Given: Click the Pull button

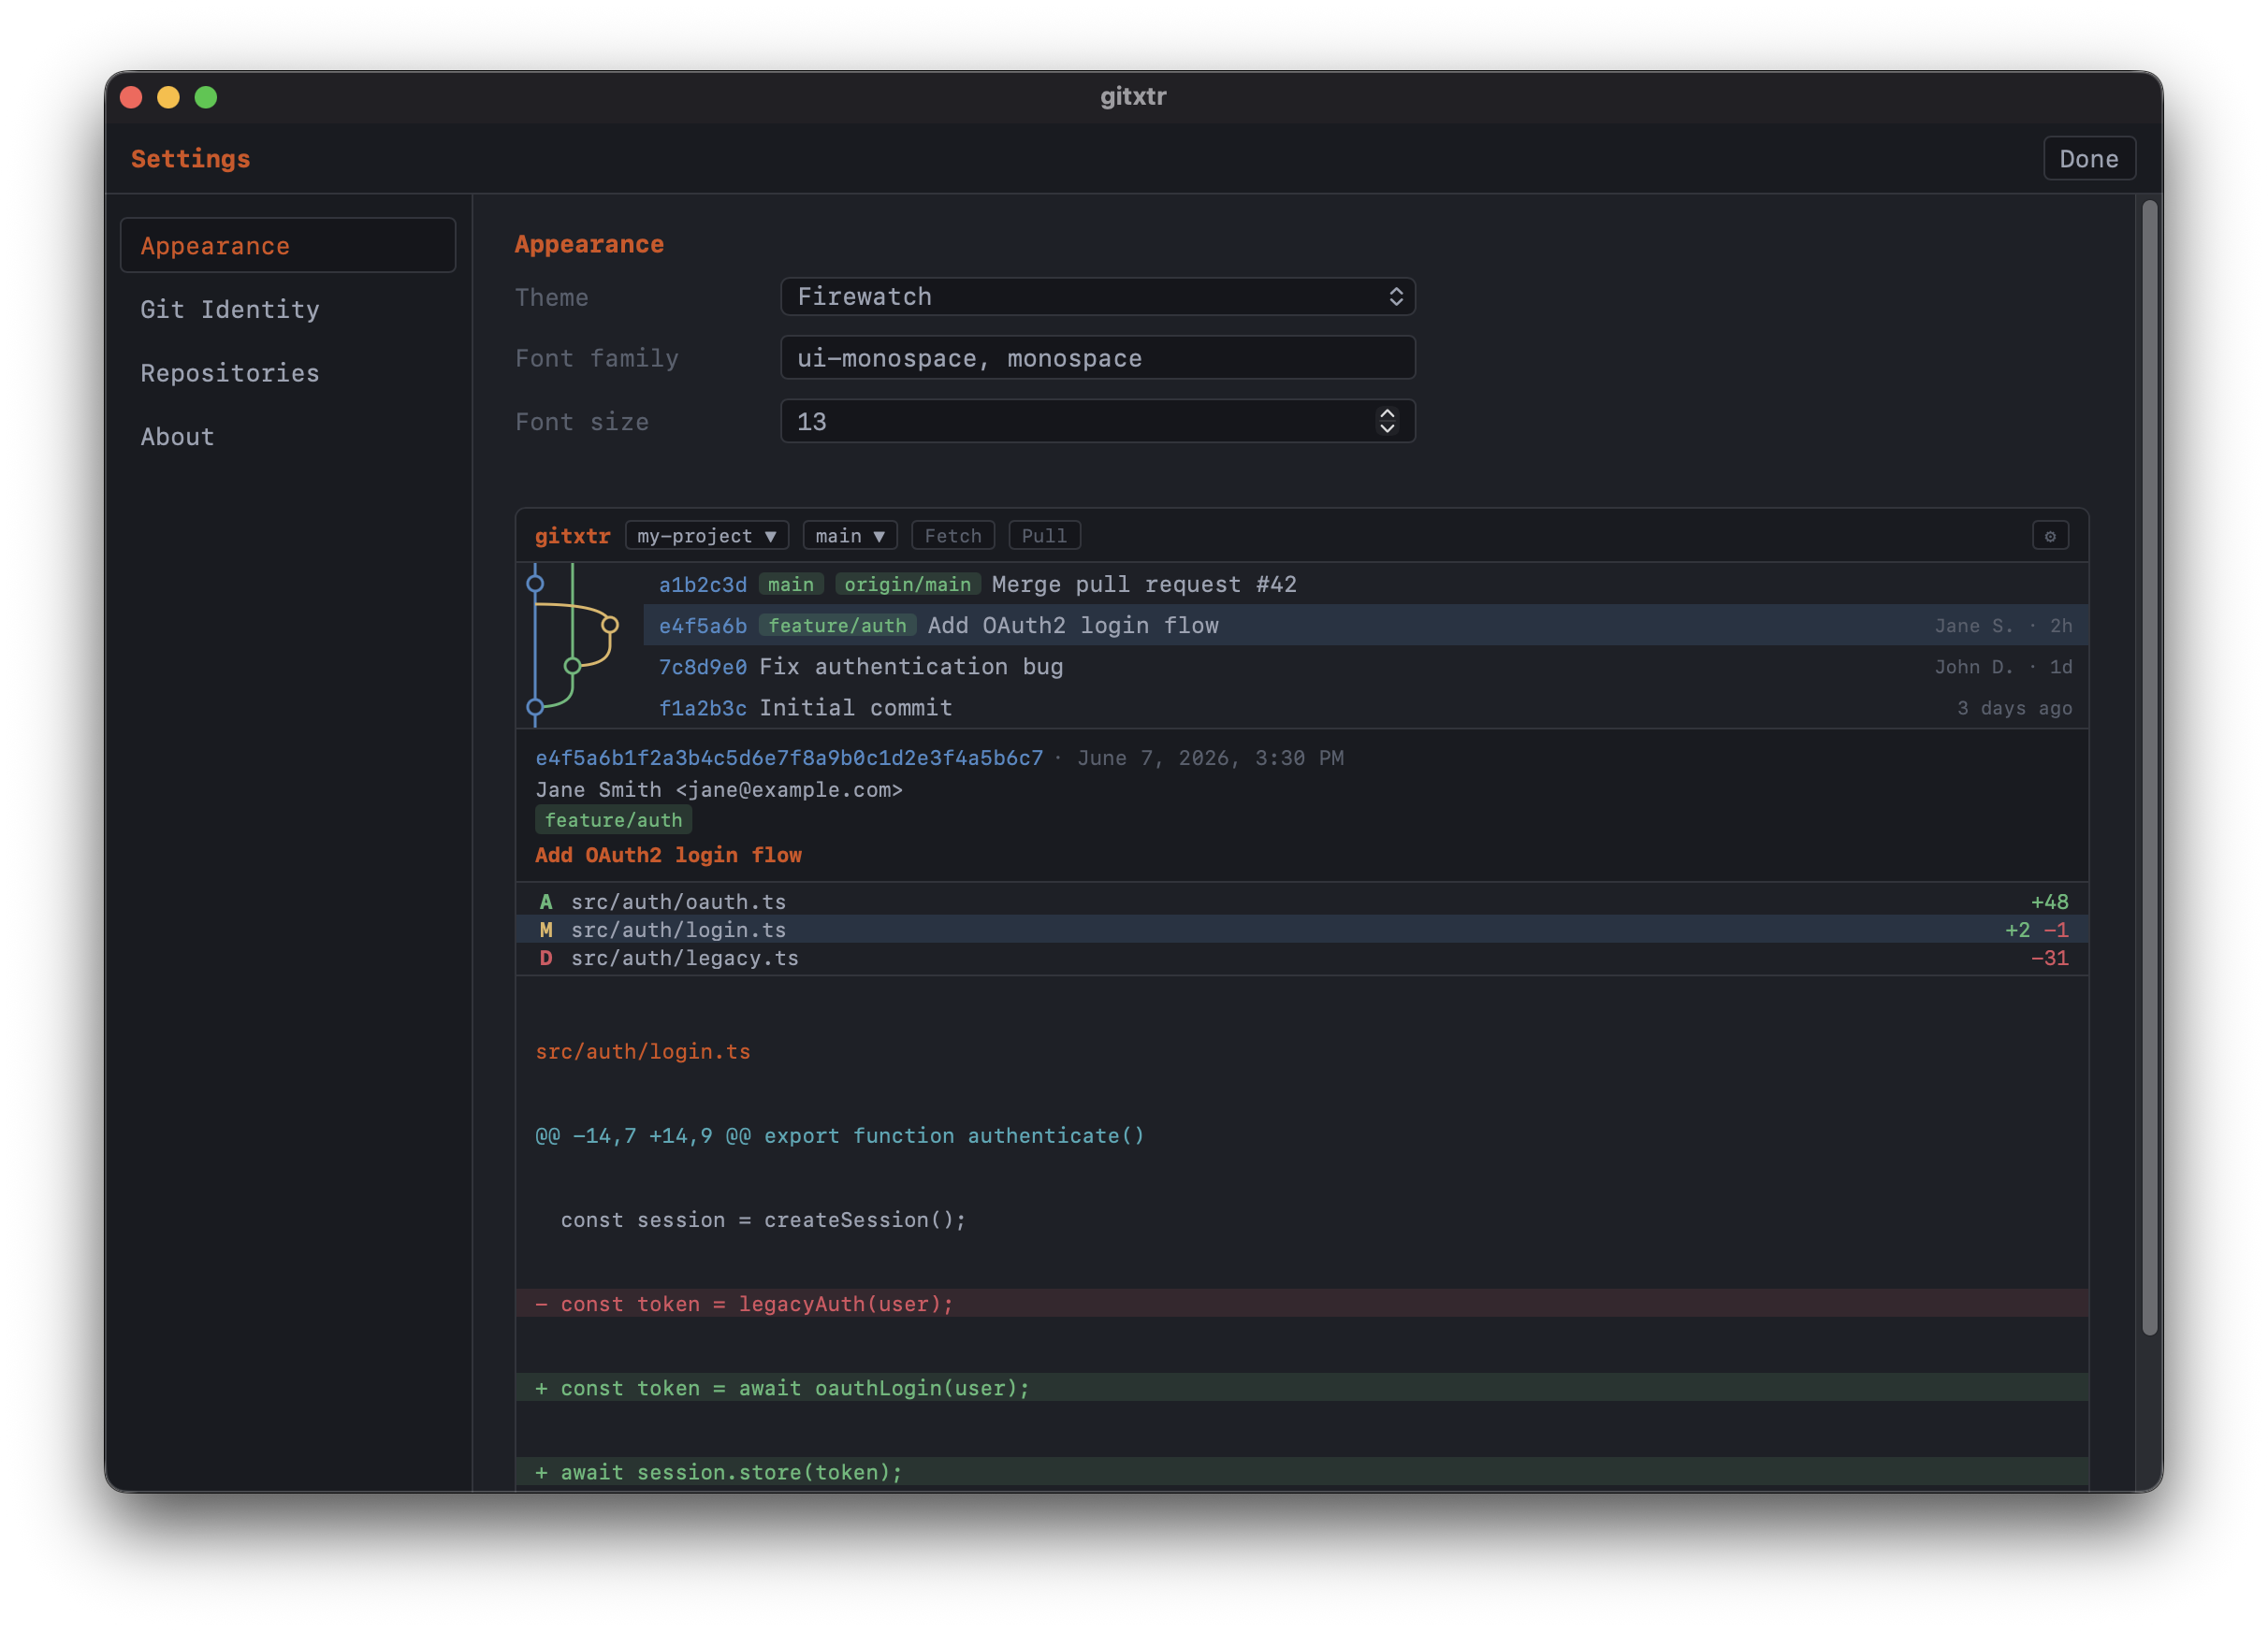Looking at the screenshot, I should pos(1044,536).
